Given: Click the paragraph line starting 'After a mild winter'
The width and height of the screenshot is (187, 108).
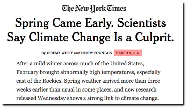Looking at the screenshot, I should coord(80,64).
